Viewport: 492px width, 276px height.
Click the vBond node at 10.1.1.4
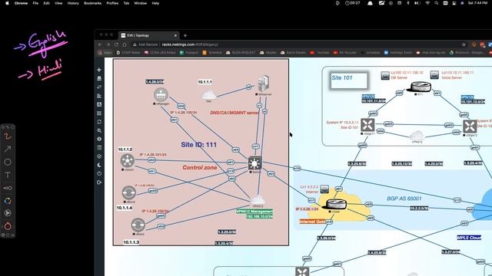coord(128,192)
